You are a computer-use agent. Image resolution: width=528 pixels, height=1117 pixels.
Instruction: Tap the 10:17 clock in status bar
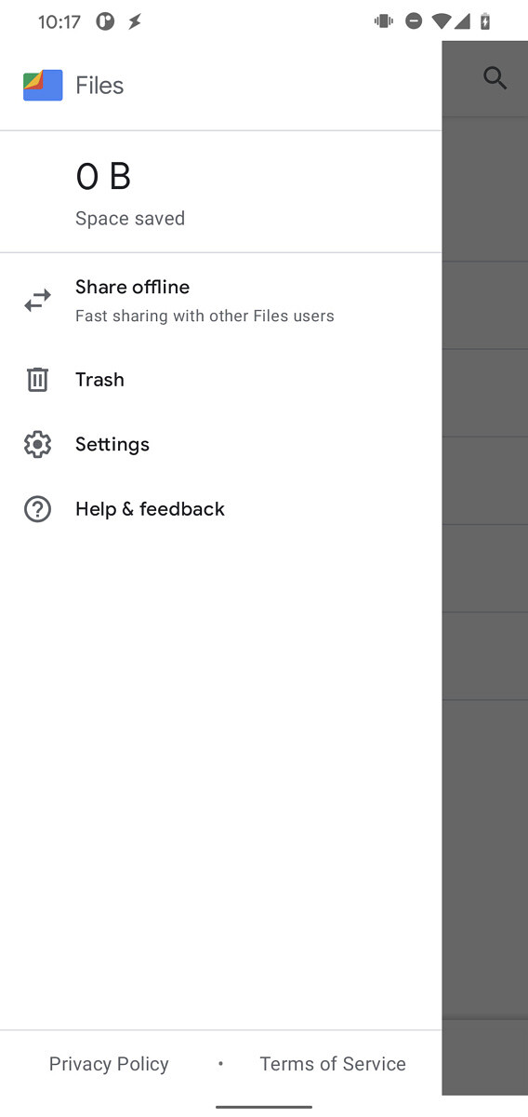(59, 21)
